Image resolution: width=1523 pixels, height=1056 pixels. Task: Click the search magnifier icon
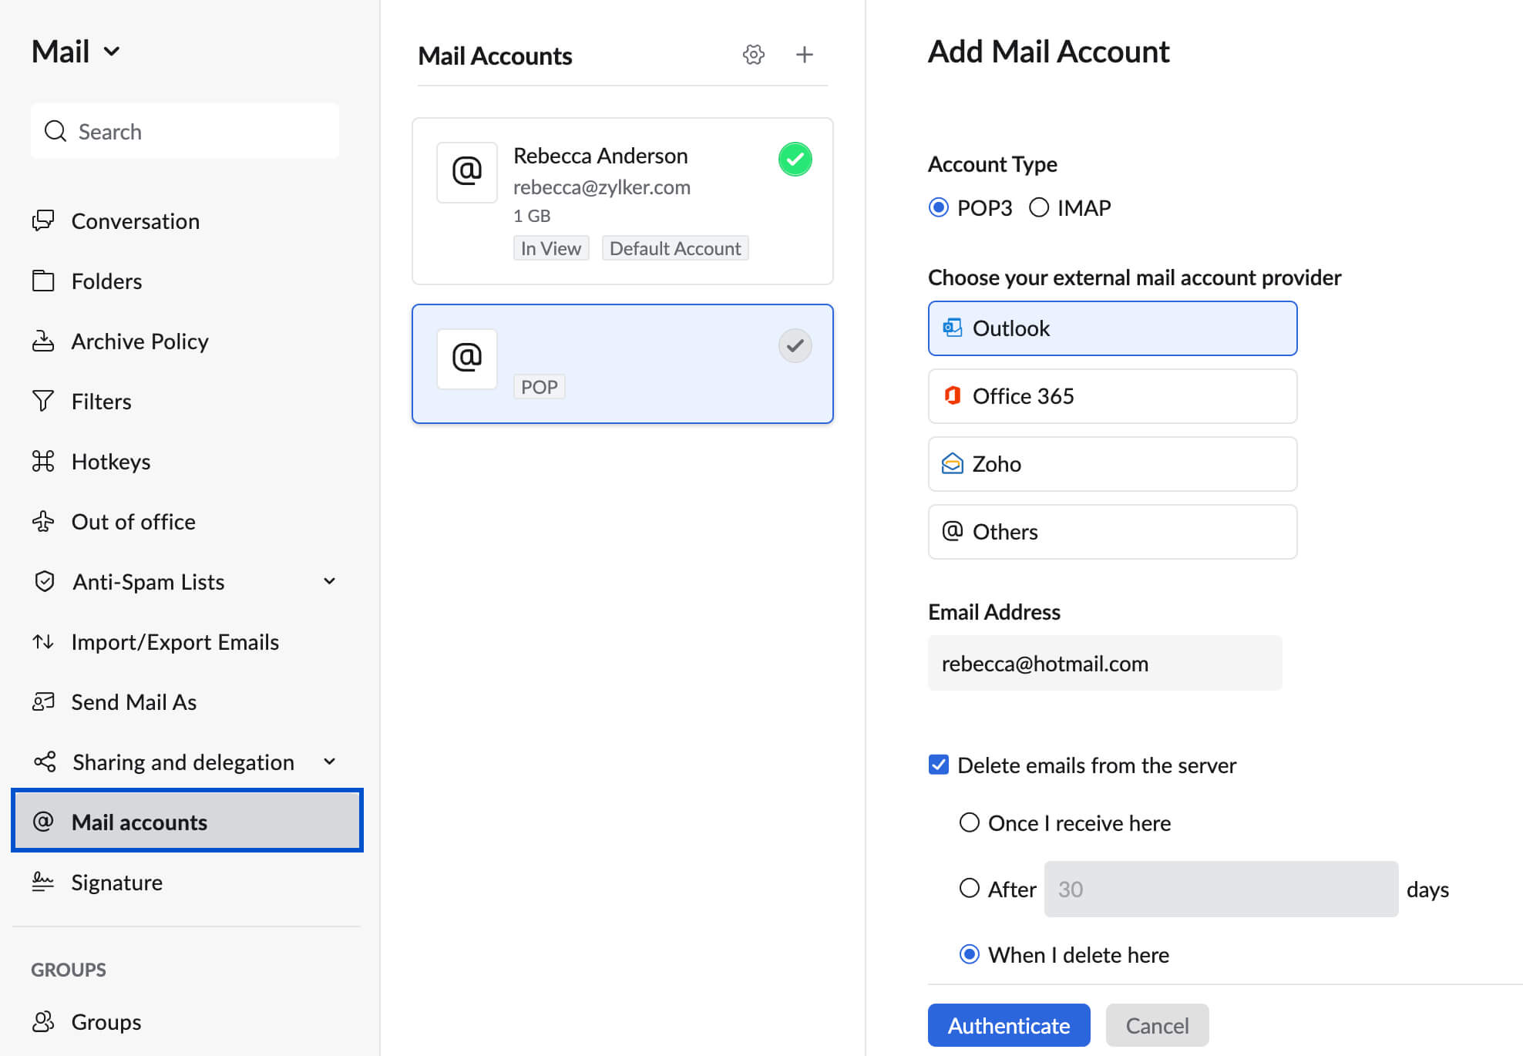55,131
